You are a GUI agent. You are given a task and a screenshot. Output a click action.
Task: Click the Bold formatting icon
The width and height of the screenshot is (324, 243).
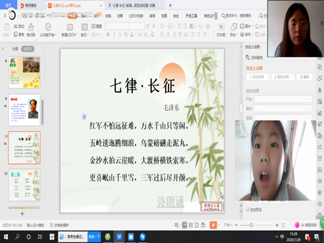[108, 34]
